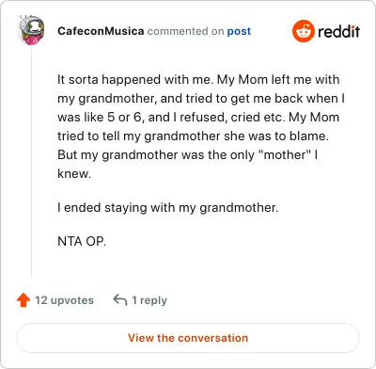Image resolution: width=376 pixels, height=369 pixels.
Task: Click the reply arrow icon
Action: (120, 299)
